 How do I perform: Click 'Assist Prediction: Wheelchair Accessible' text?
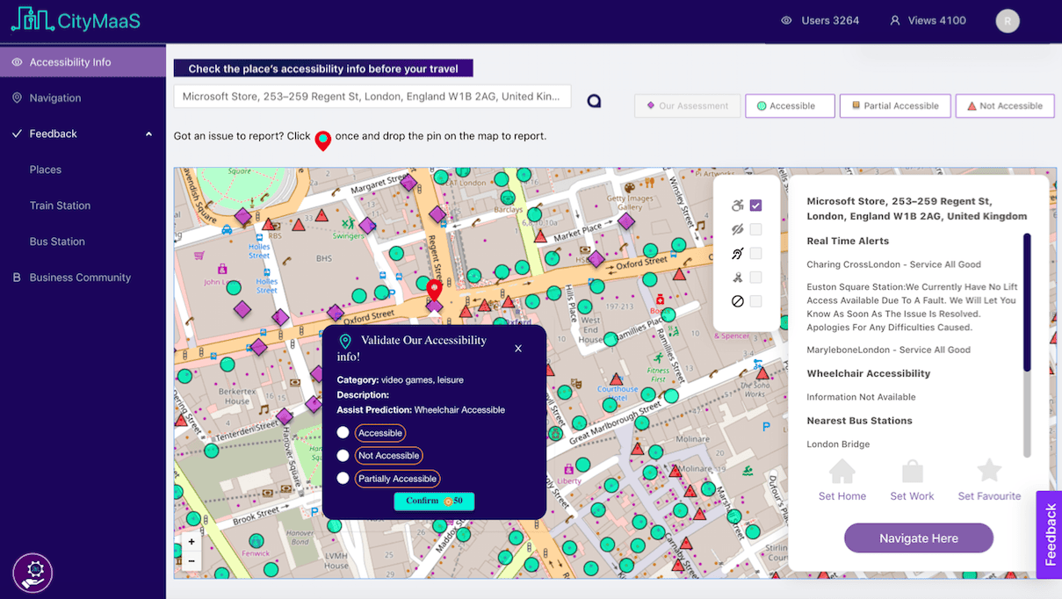click(x=421, y=410)
